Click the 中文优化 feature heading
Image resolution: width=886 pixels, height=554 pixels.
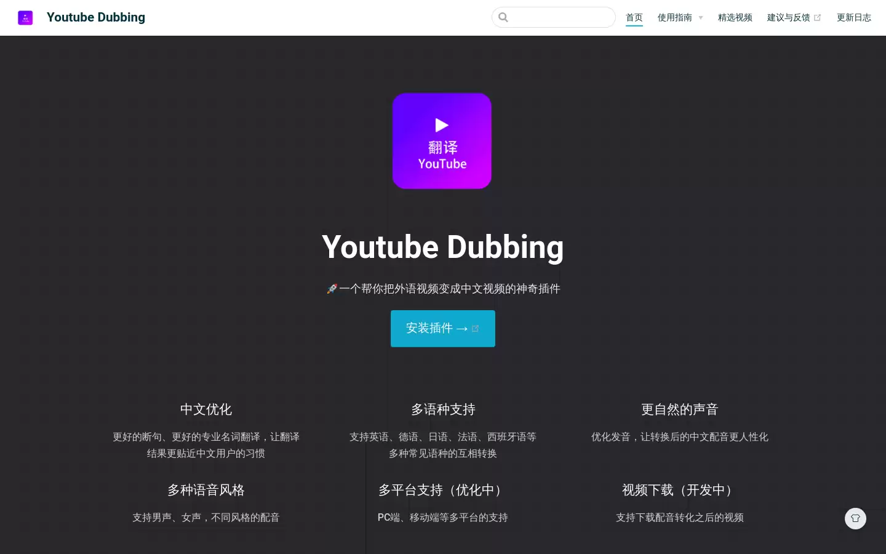point(206,409)
